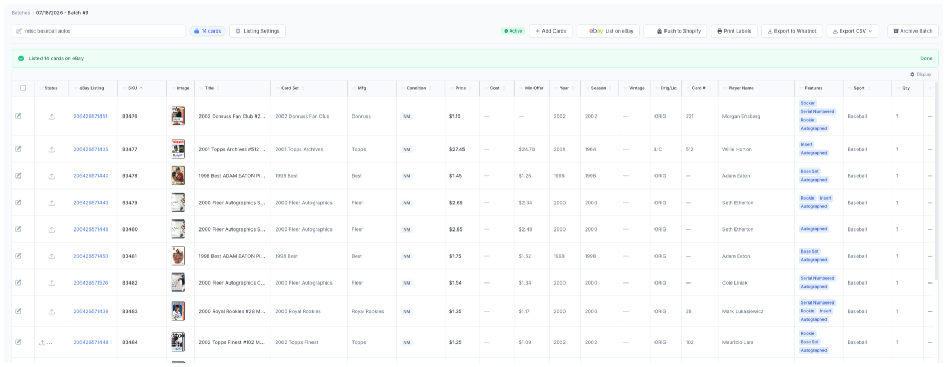Click Royal Rookies manufacturer cell
The width and height of the screenshot is (947, 367).
(368, 312)
